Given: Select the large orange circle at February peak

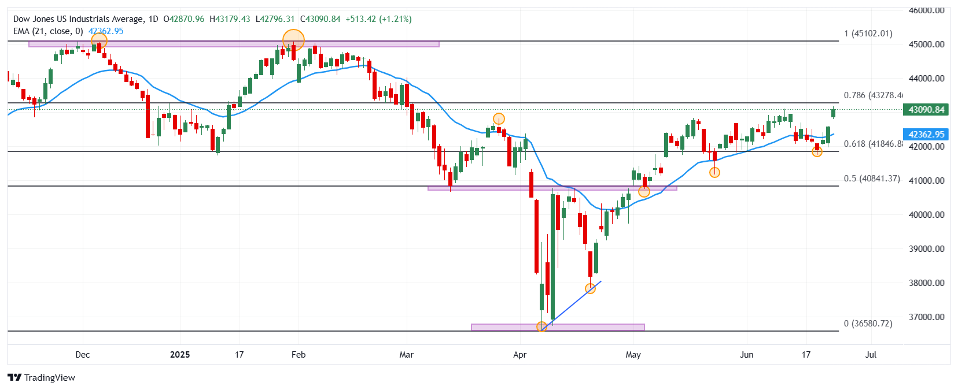Looking at the screenshot, I should point(293,40).
